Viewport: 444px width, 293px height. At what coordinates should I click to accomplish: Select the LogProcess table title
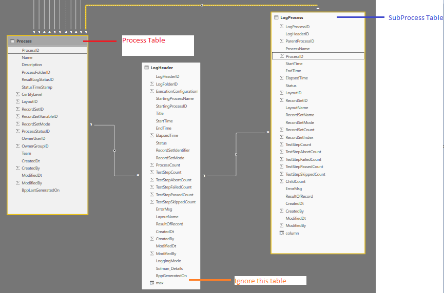(x=292, y=17)
